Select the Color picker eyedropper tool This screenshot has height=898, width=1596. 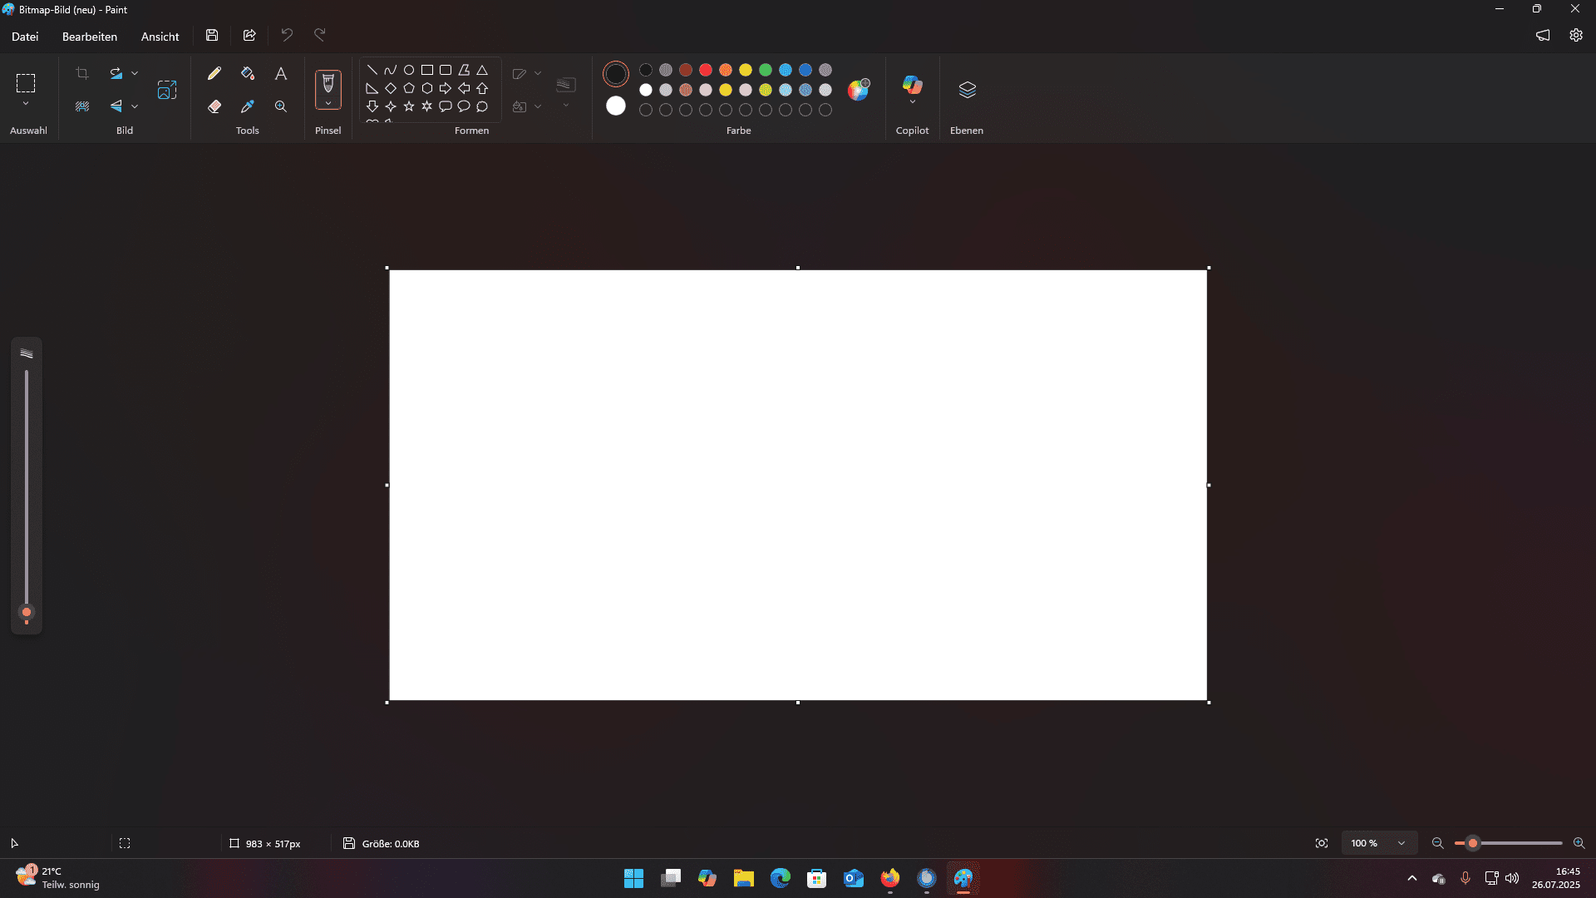[x=248, y=106]
